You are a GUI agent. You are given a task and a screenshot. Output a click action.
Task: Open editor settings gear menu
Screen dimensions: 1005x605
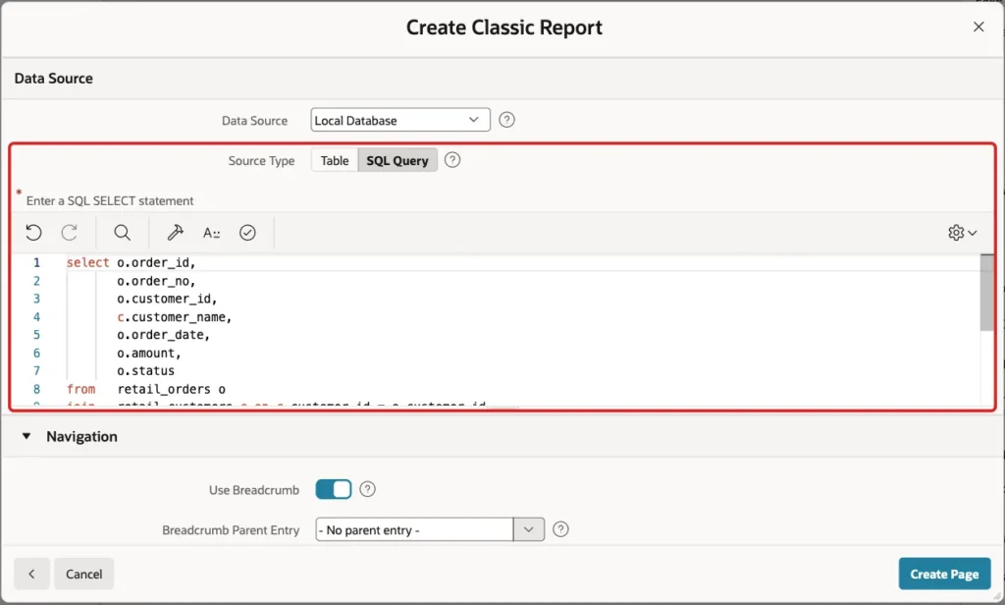[962, 232]
